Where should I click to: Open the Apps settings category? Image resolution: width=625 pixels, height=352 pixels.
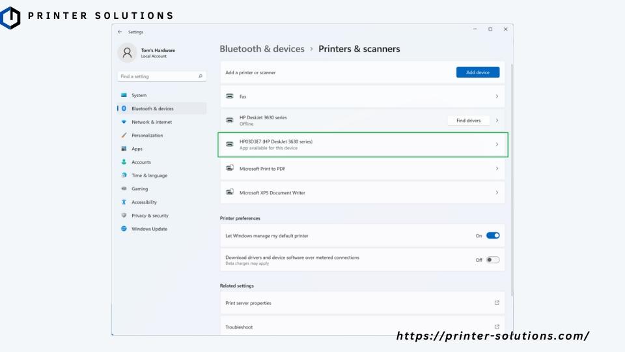tap(162, 149)
